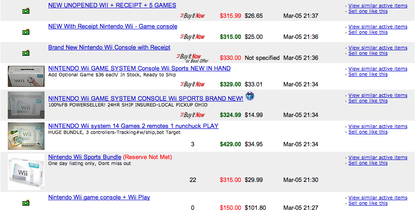View similar items for 14 Games bundle
Screen dimensions: 416x213
pos(378,126)
